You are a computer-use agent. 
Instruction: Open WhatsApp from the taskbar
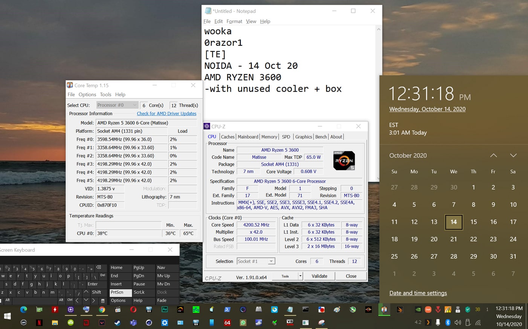[x=243, y=323]
